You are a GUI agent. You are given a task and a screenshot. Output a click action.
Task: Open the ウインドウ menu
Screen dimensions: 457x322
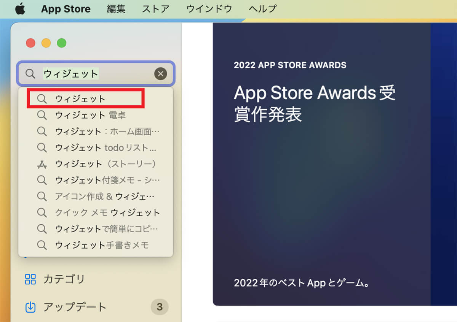209,9
